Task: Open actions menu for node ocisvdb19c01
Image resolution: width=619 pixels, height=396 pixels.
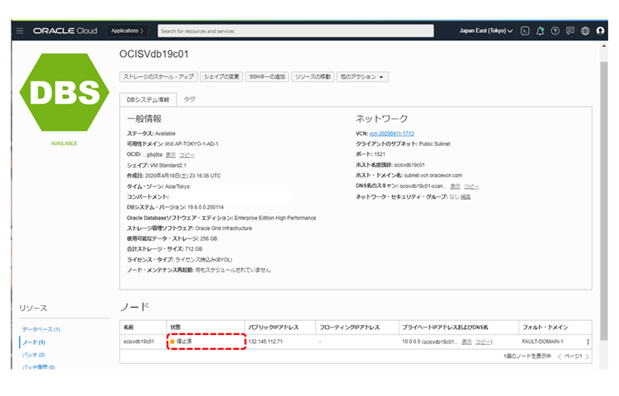Action: tap(588, 342)
